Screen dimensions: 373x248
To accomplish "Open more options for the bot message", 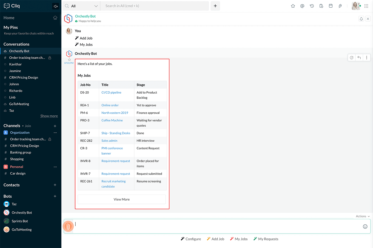I will pyautogui.click(x=367, y=58).
